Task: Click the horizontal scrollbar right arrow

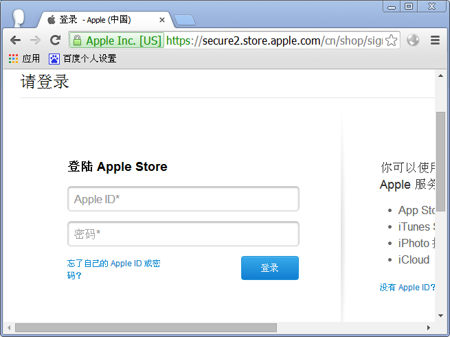Action: 429,327
